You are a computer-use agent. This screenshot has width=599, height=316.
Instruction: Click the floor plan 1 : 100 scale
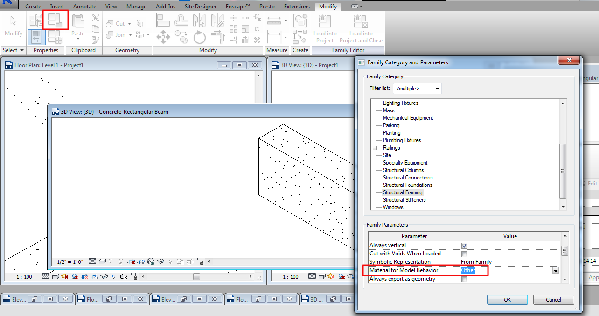point(24,277)
